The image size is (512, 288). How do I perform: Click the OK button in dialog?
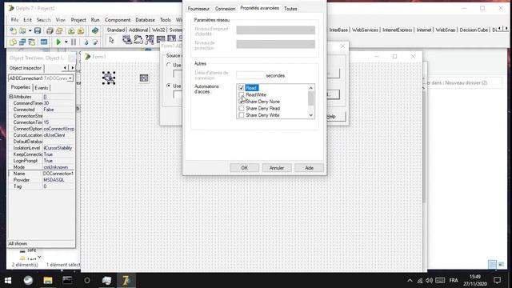coord(244,168)
